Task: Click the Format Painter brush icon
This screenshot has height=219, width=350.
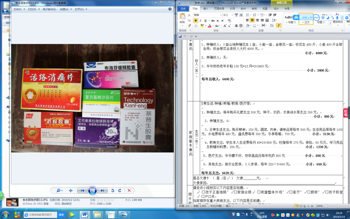Action: point(189,26)
